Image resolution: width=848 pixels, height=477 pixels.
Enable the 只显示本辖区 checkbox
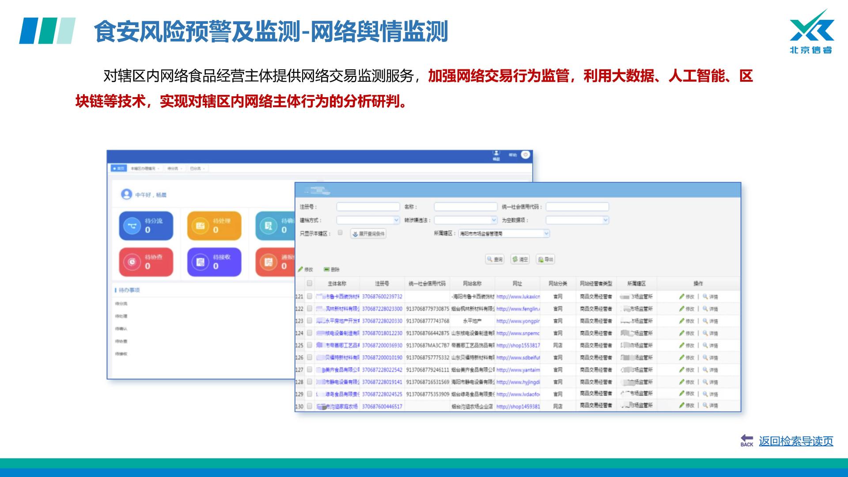click(x=340, y=232)
